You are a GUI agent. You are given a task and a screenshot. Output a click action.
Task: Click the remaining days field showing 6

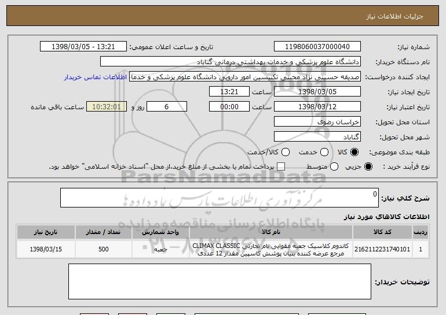[x=167, y=107]
